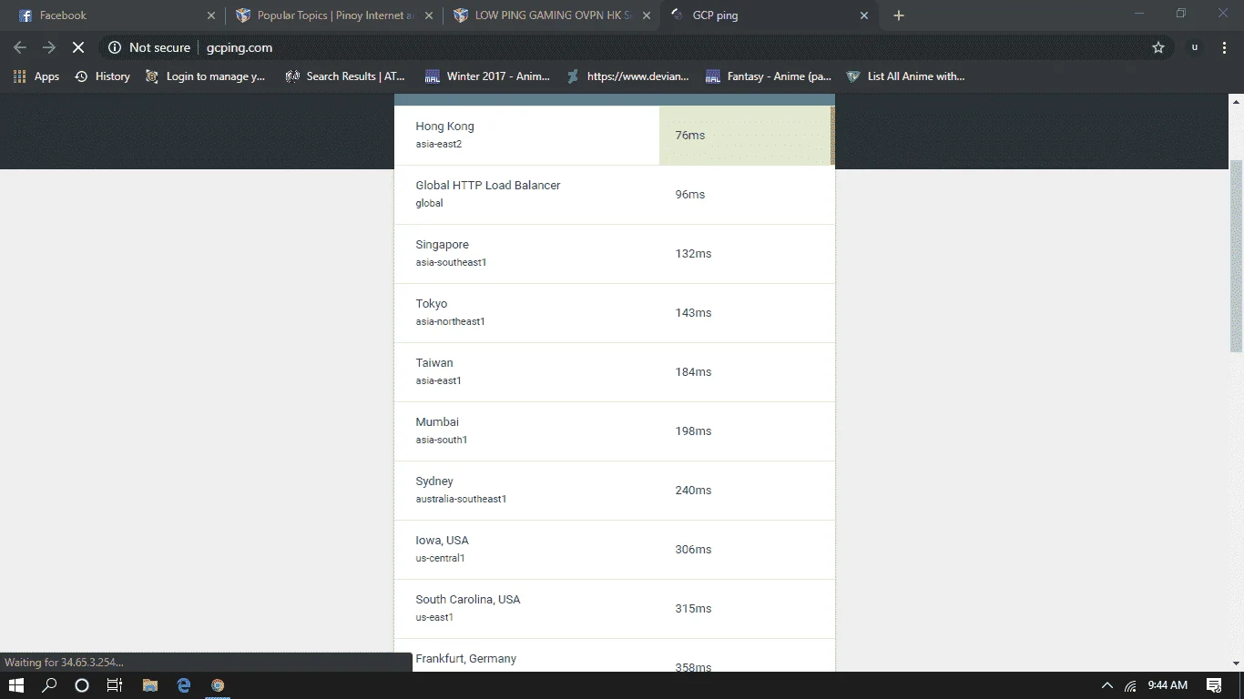Select the Global HTTP Load Balancer row
1244x699 pixels.
tap(614, 195)
